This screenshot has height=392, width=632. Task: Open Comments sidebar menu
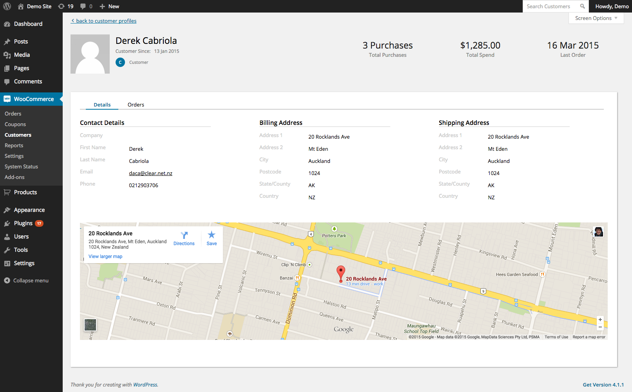(x=31, y=81)
